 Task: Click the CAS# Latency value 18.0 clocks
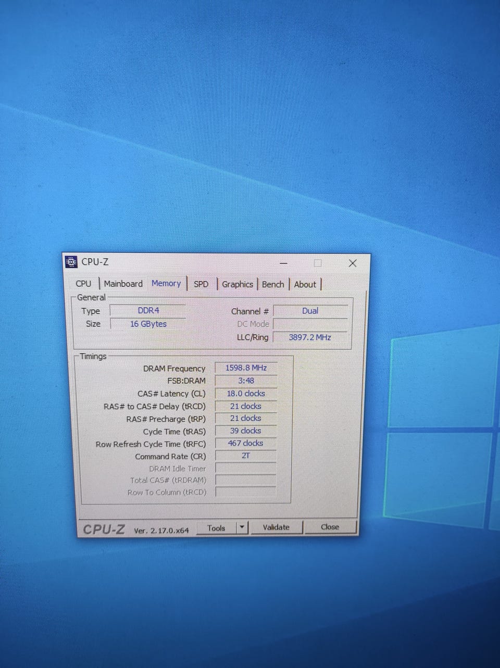pos(246,394)
